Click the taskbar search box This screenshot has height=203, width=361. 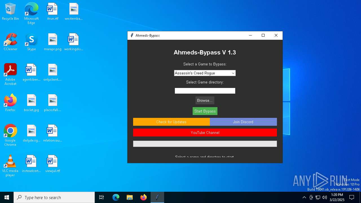(54, 197)
